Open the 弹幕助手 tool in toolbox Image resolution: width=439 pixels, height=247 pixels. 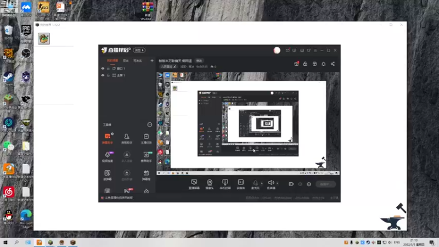coord(108,138)
